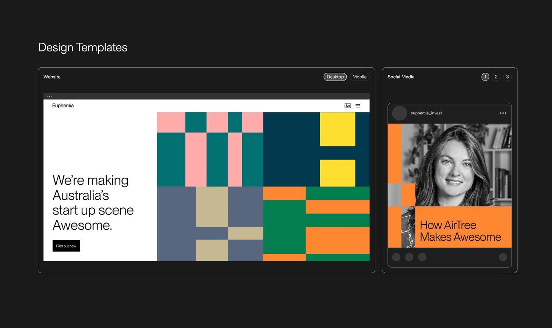Click the second circle icon below post
The height and width of the screenshot is (328, 552).
[x=409, y=257]
